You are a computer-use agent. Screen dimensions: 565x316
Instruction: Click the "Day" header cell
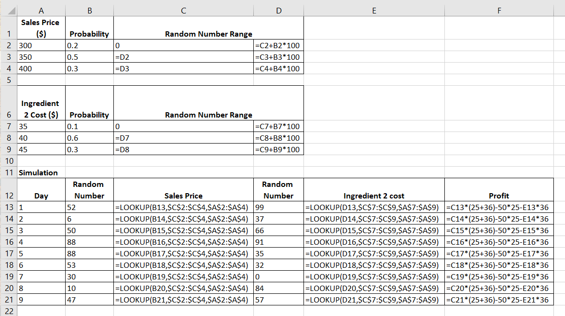(x=41, y=196)
